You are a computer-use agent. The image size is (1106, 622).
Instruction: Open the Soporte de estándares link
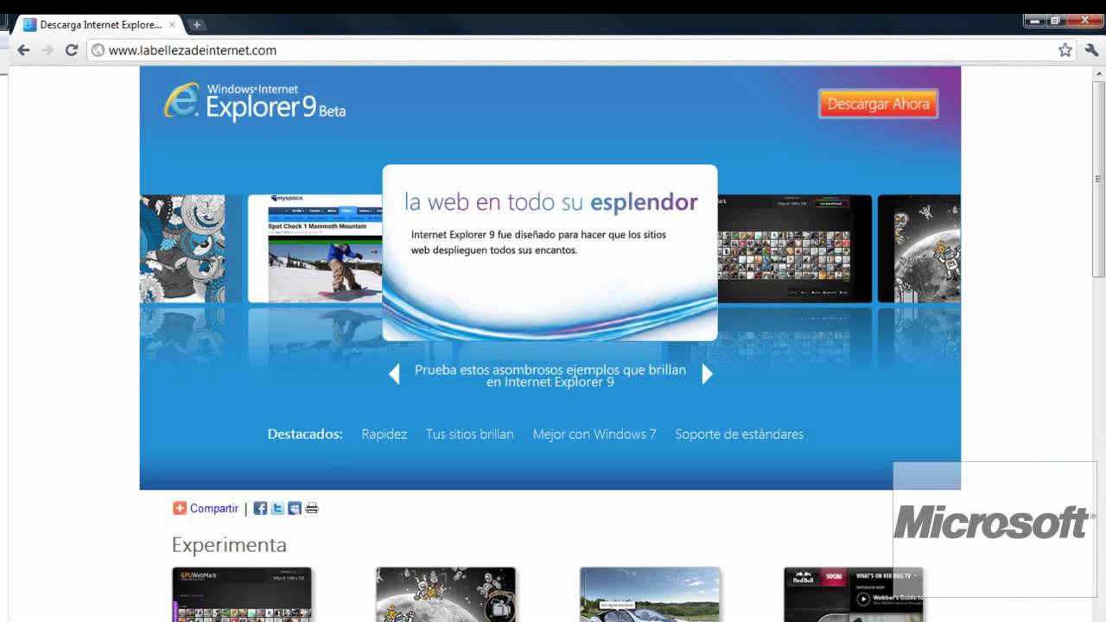coord(740,435)
